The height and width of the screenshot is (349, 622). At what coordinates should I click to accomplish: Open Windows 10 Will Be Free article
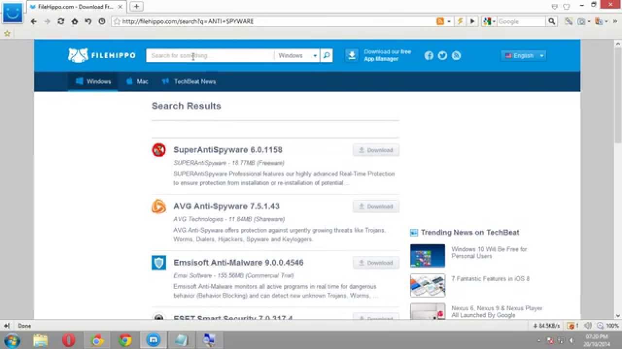(x=489, y=253)
